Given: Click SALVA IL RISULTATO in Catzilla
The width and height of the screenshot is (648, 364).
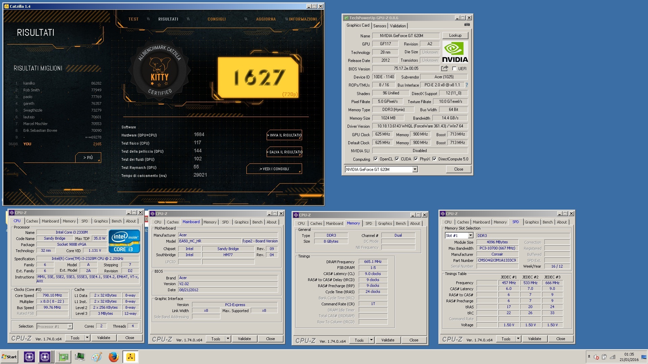Looking at the screenshot, I should tap(284, 152).
